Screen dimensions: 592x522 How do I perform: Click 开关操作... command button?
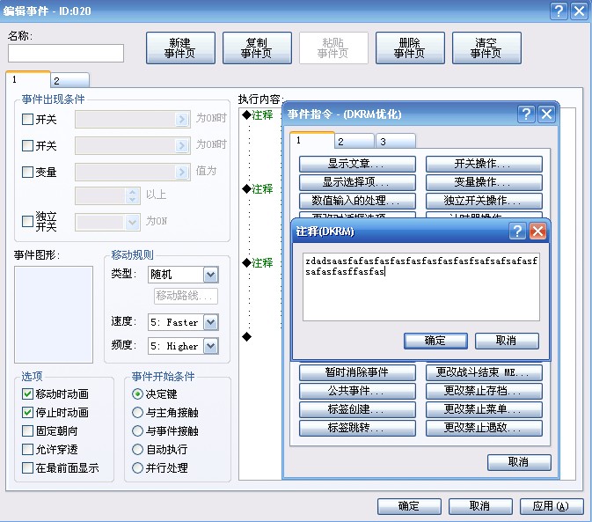coord(484,164)
